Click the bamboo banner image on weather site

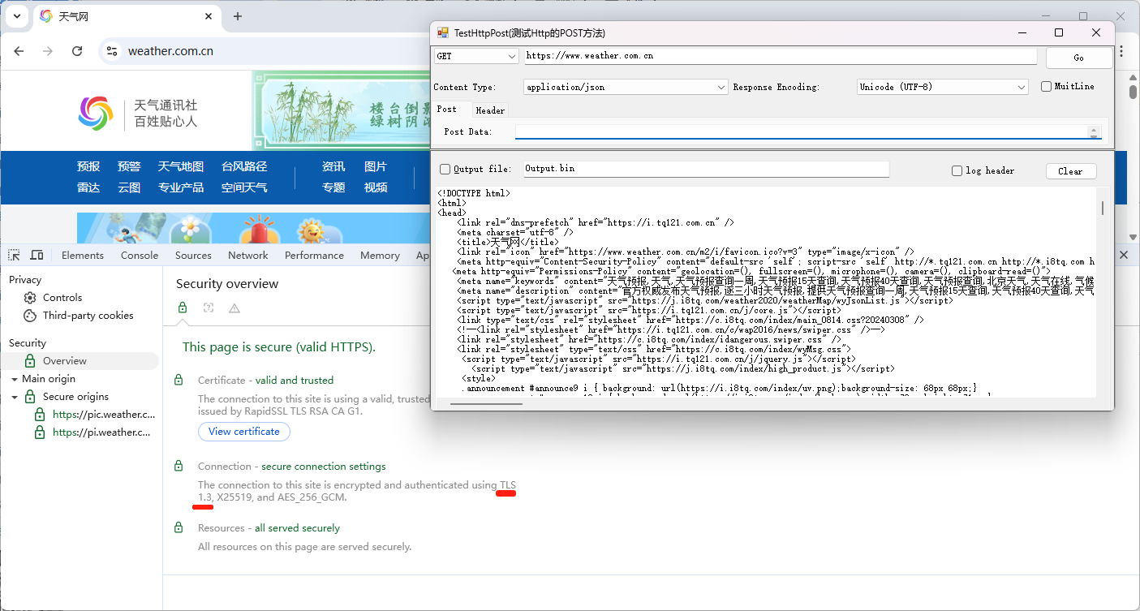coord(341,110)
